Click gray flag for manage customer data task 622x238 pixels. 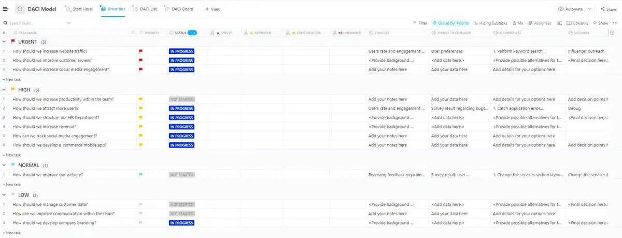click(140, 204)
